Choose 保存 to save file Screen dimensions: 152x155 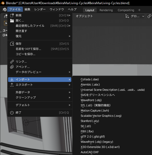click(40, 44)
